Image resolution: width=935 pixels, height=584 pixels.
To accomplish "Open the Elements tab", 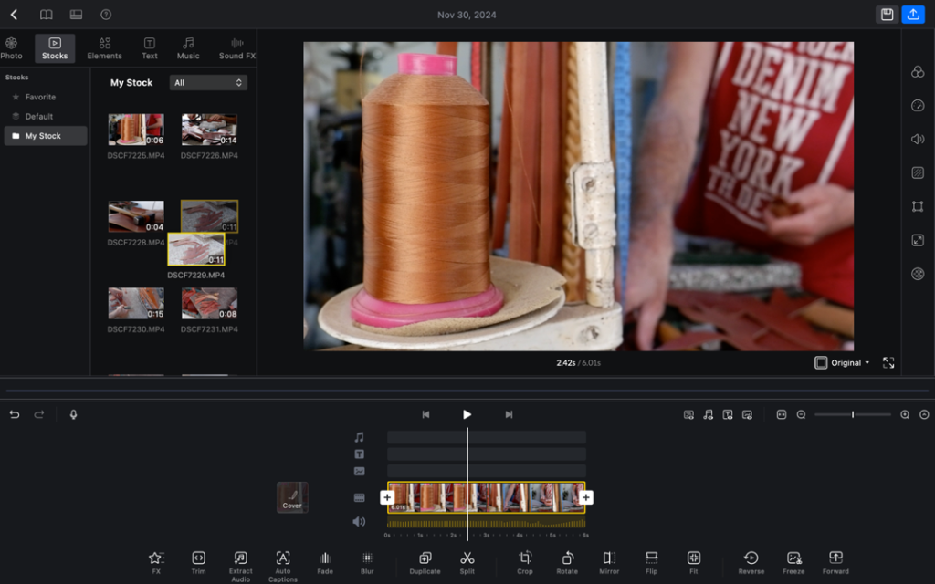I will (x=104, y=48).
